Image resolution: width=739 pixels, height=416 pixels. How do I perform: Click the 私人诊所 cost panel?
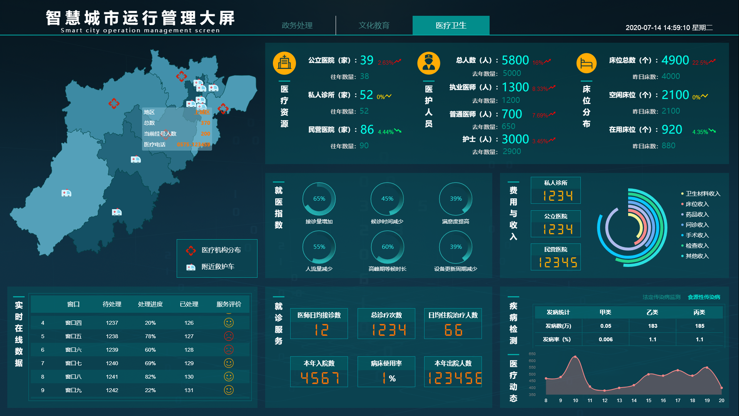pos(555,190)
